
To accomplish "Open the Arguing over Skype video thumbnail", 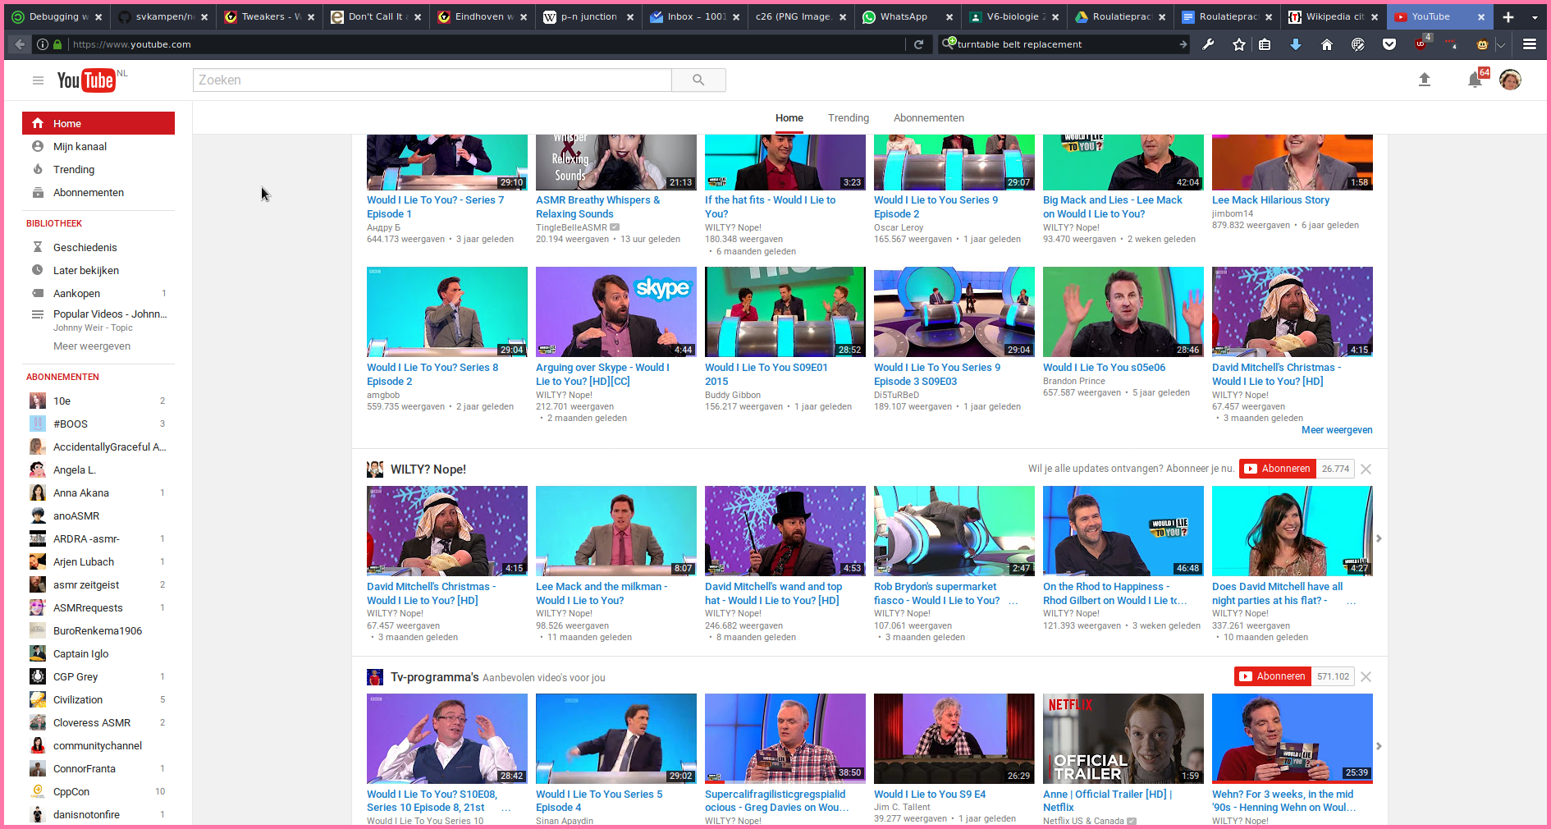I will (615, 311).
